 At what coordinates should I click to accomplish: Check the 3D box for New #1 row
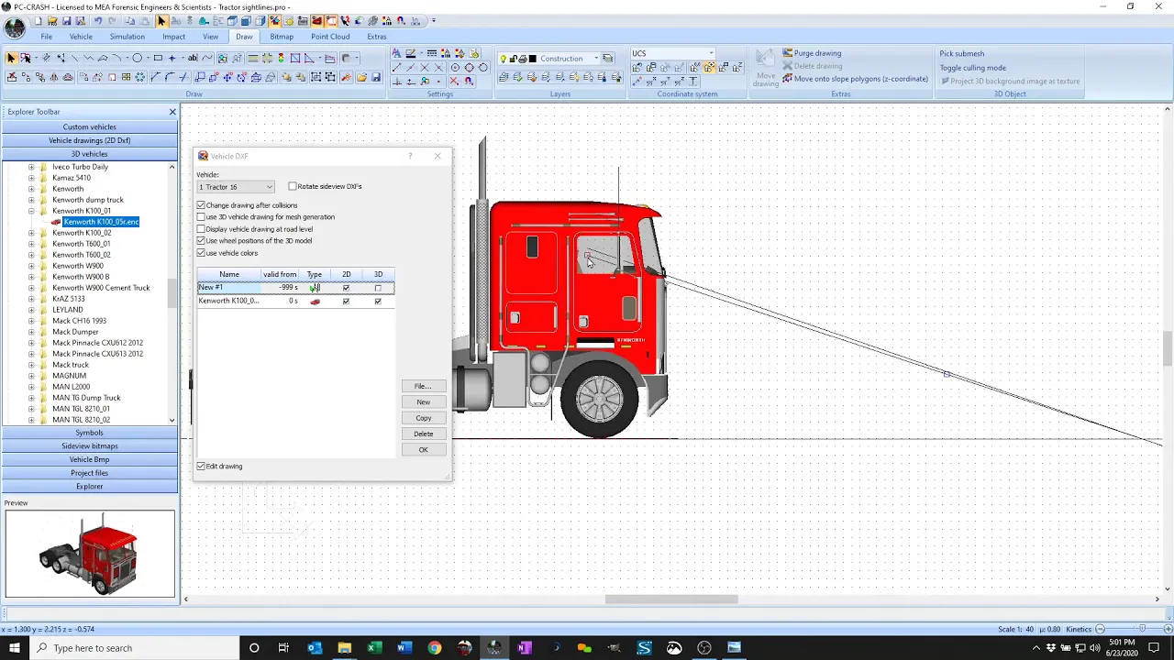(378, 288)
